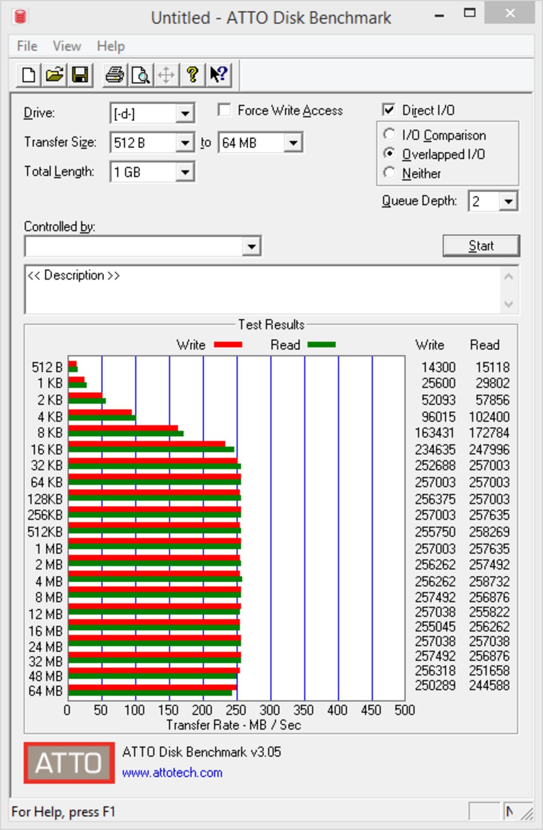This screenshot has height=830, width=543.
Task: Click the 16 KB read value 247996
Action: click(489, 450)
